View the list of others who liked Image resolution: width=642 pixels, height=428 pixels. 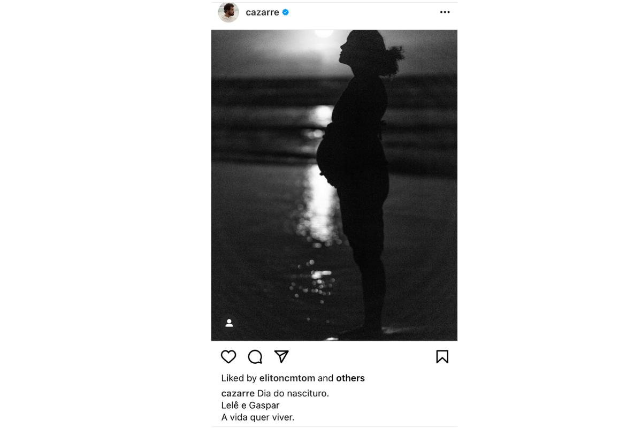[350, 378]
